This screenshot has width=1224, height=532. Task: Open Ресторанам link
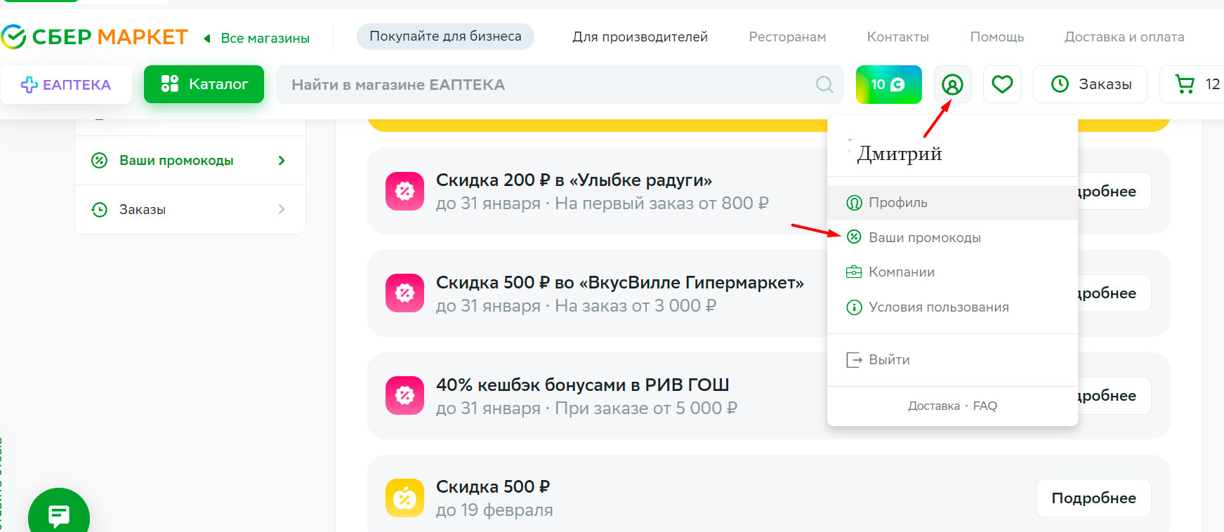[x=787, y=36]
